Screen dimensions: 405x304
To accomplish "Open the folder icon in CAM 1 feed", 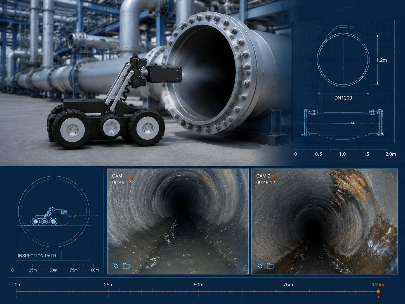I will tap(126, 266).
